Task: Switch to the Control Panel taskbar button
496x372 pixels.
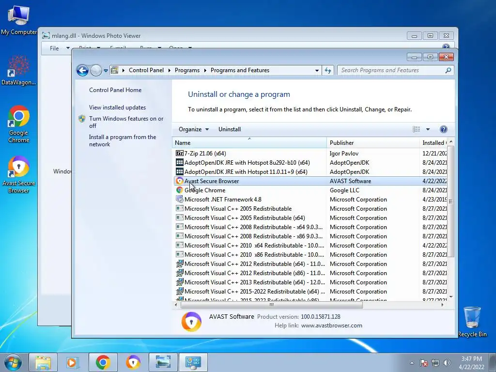Action: pyautogui.click(x=193, y=362)
